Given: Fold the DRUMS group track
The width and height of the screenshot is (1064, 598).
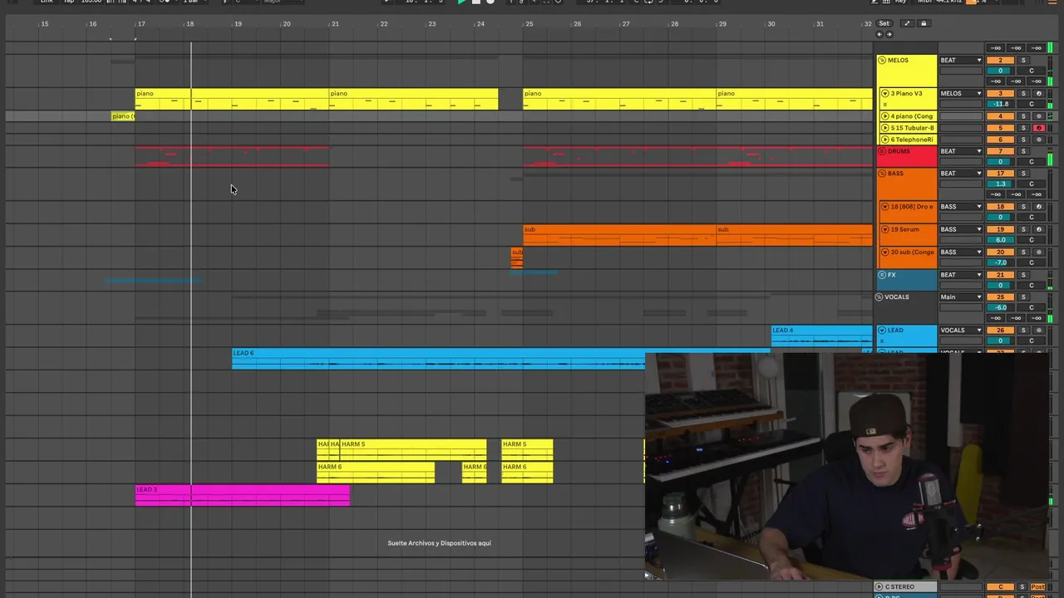Looking at the screenshot, I should click(x=882, y=151).
